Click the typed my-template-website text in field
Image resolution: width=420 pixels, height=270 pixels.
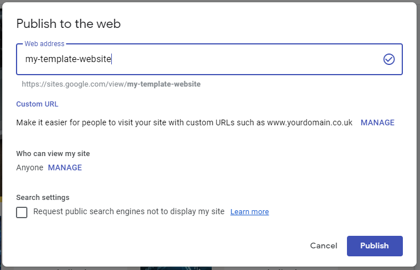68,59
